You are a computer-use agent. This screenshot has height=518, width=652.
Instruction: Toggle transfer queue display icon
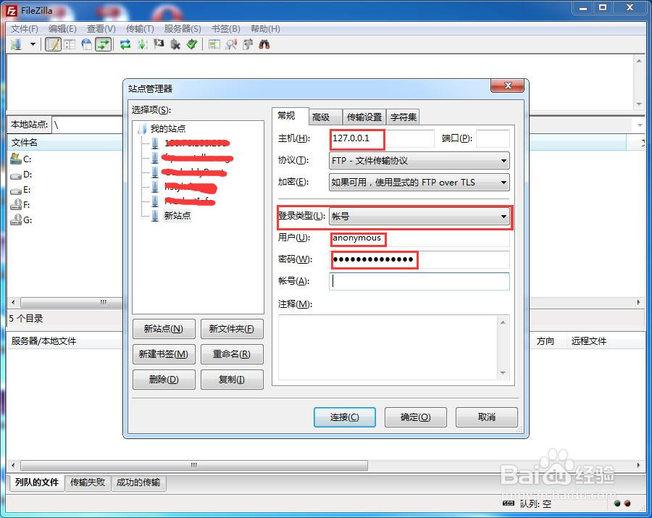103,44
